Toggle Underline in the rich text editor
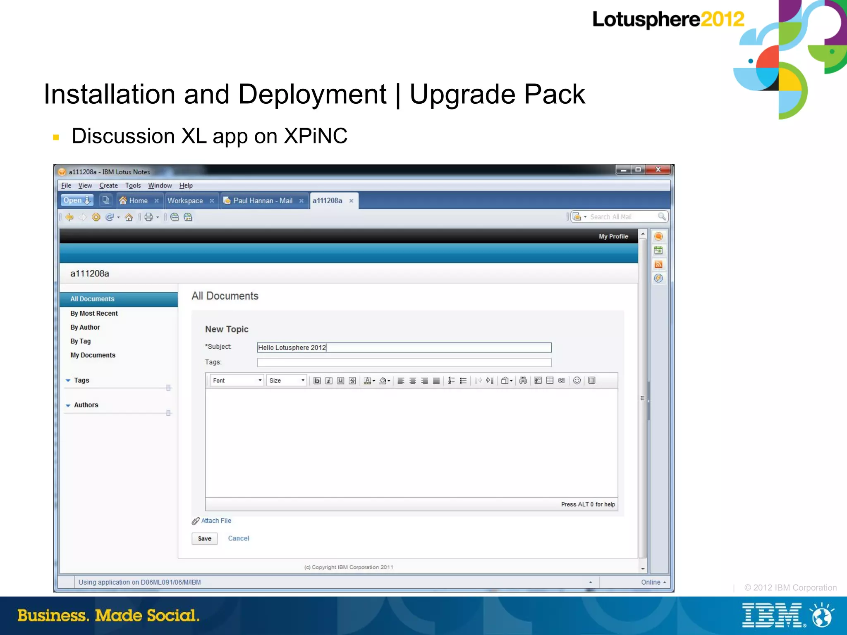Image resolution: width=847 pixels, height=635 pixels. (340, 381)
